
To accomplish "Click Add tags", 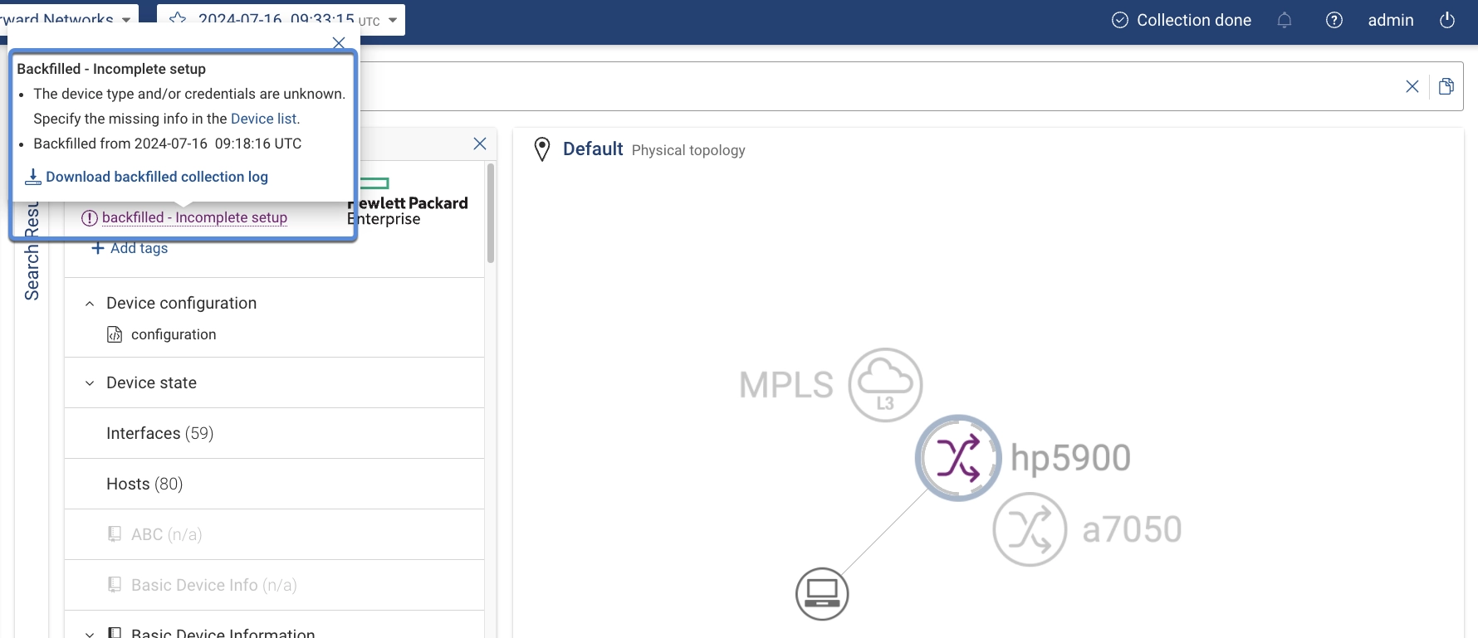I will point(130,248).
